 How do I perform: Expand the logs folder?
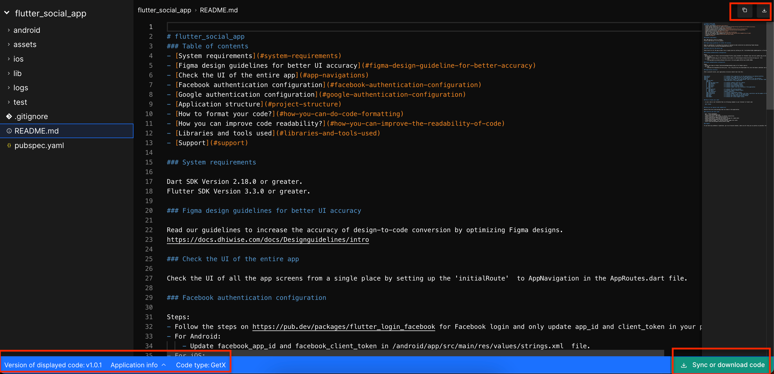(9, 88)
